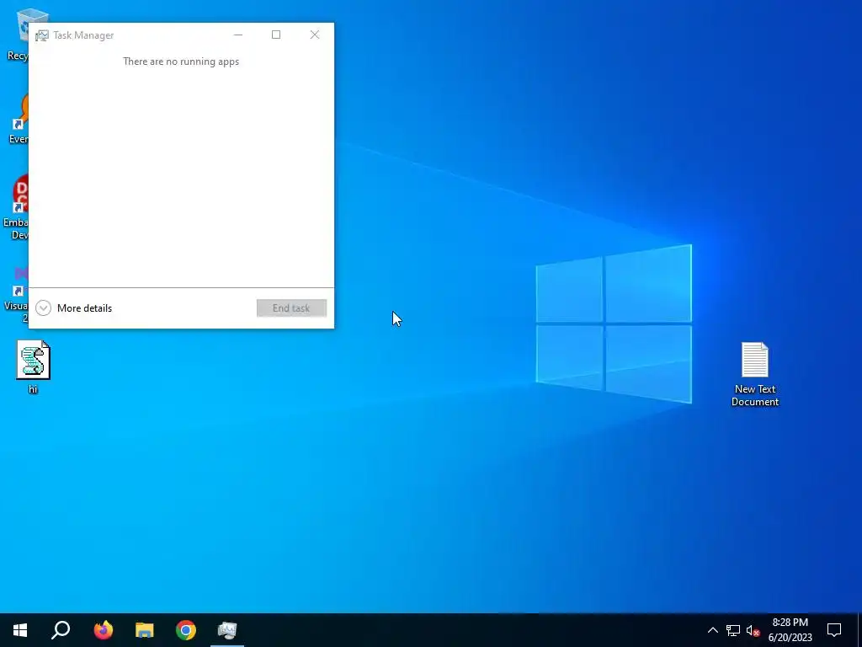Show hidden system tray icons

pos(712,630)
